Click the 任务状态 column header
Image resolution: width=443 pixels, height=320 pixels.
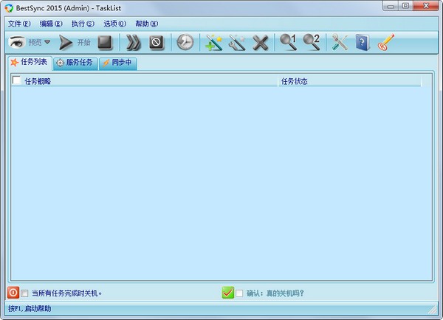pos(350,81)
